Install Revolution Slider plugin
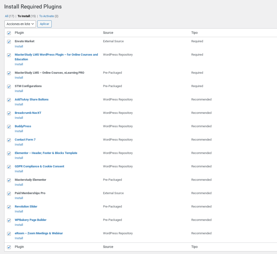Image resolution: width=277 pixels, height=254 pixels. (x=19, y=212)
